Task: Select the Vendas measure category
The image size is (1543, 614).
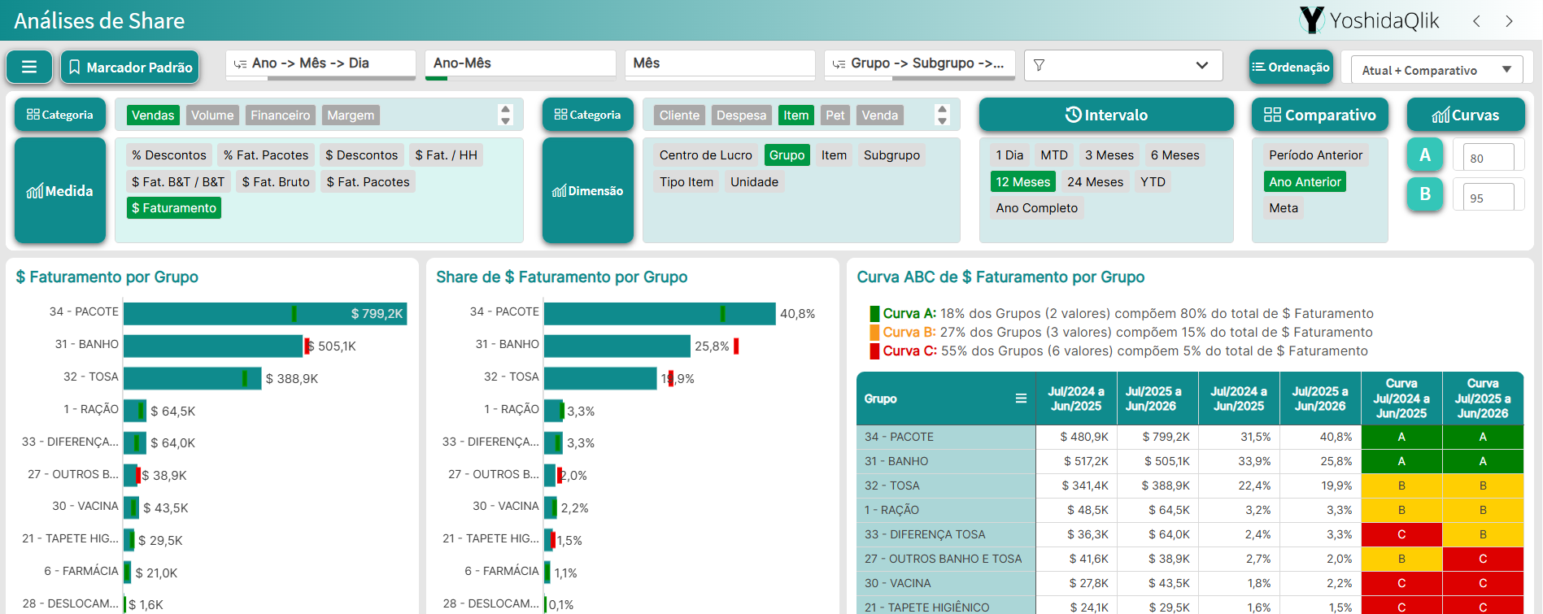Action: (x=153, y=115)
